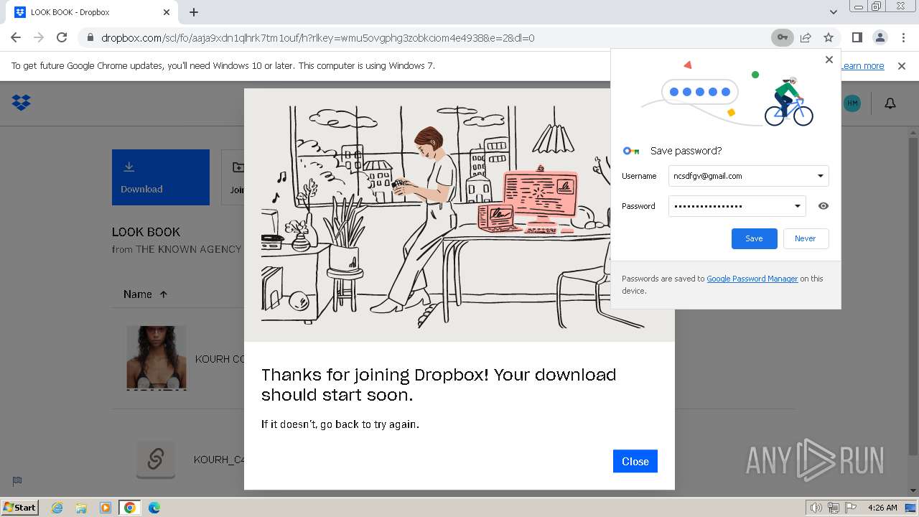Close the LOOK BOOK - Dropbox tab
This screenshot has width=919, height=517.
click(x=167, y=12)
